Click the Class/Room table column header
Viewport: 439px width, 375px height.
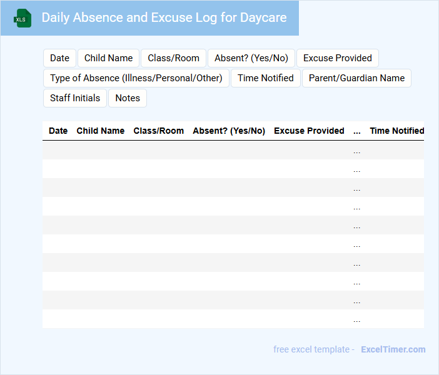point(158,131)
